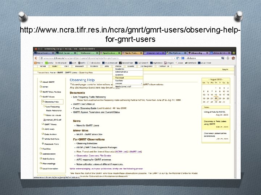The image size is (261, 195).
Task: Open News for GMRT Users link
Action: (88, 126)
